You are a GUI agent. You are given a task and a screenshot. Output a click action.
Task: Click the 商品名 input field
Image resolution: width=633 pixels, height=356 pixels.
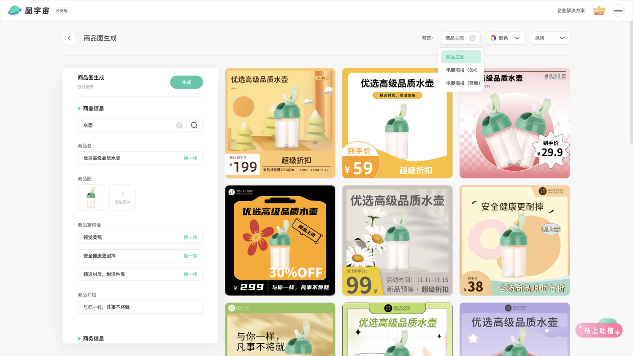tap(140, 158)
